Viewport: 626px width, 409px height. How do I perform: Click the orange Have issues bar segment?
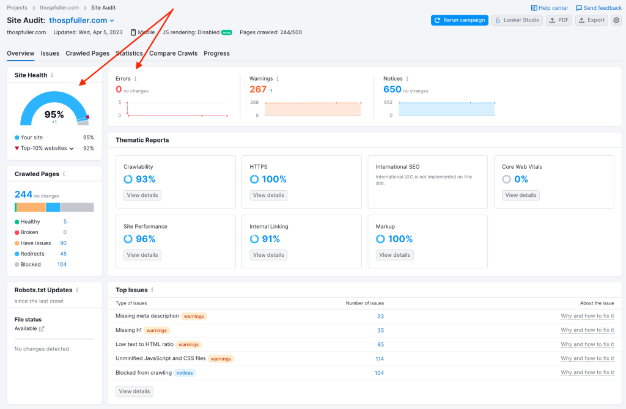[x=31, y=207]
